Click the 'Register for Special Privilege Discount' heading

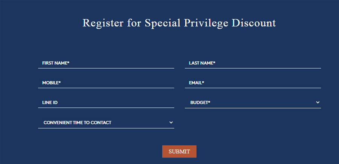(x=179, y=23)
